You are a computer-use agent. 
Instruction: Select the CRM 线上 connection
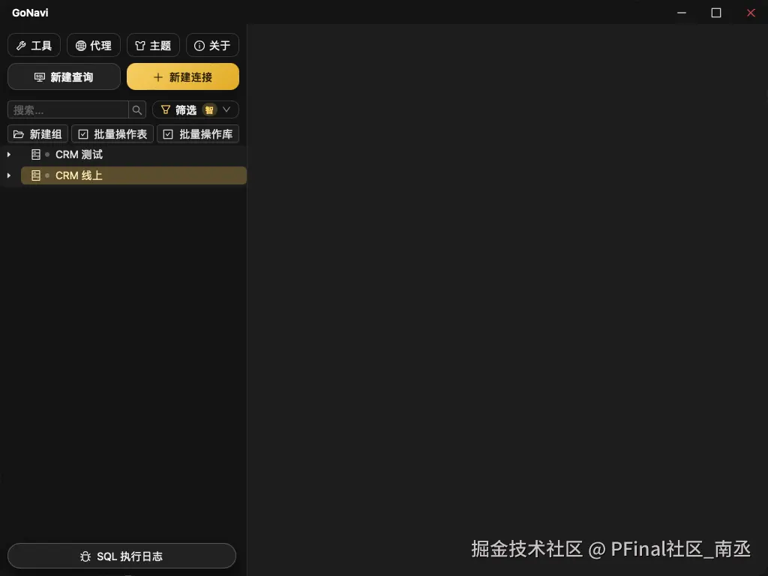133,175
